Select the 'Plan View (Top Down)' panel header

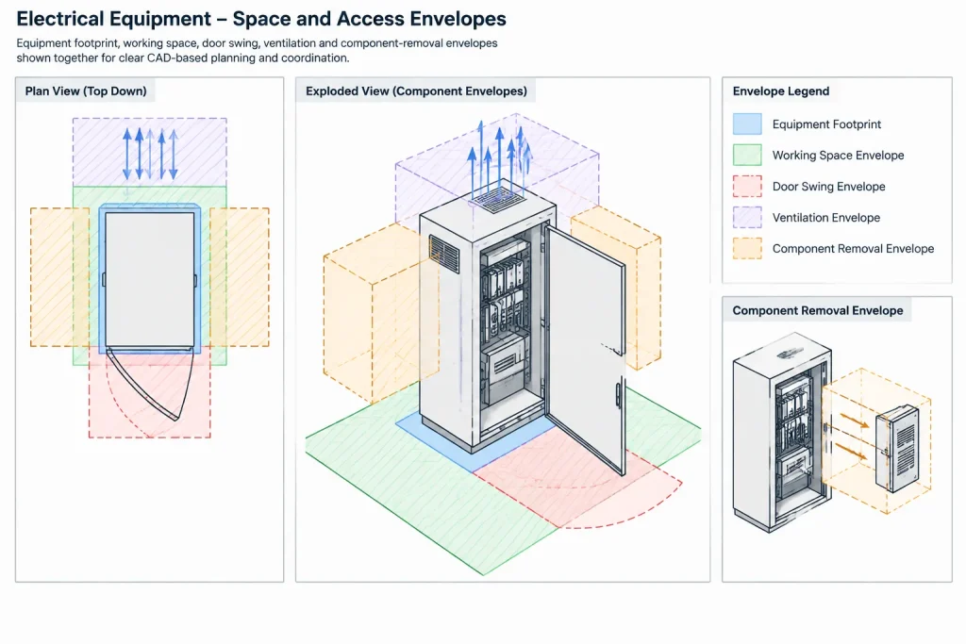point(86,91)
